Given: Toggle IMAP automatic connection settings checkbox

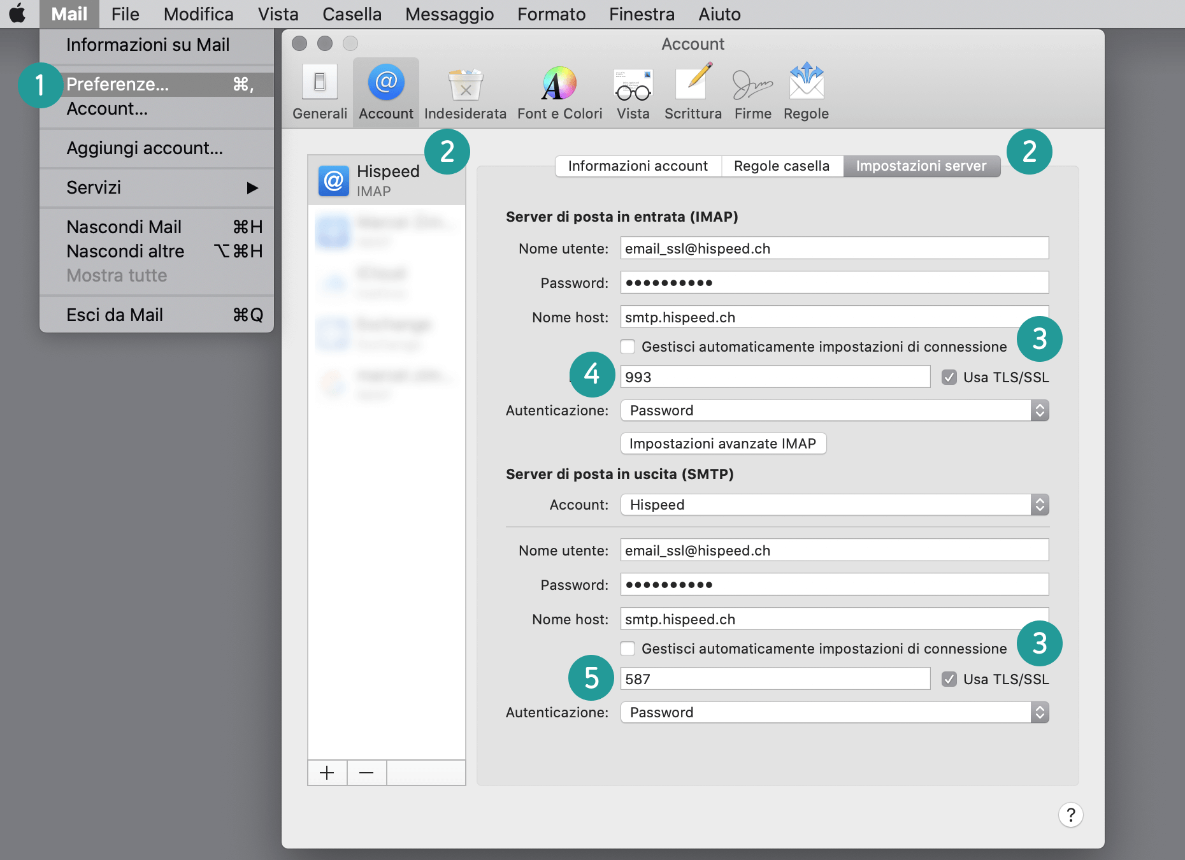Looking at the screenshot, I should [628, 347].
